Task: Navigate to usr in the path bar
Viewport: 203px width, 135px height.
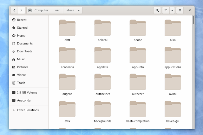Action: tap(57, 10)
